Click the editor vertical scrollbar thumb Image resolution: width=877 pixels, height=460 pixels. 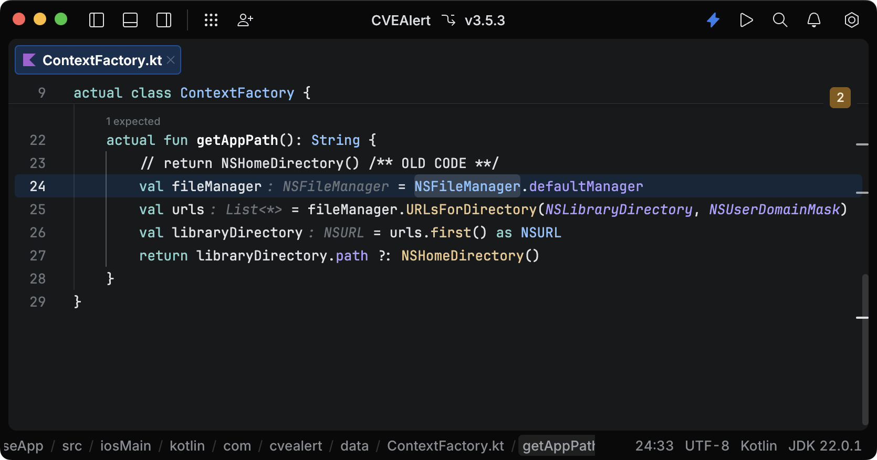865,349
